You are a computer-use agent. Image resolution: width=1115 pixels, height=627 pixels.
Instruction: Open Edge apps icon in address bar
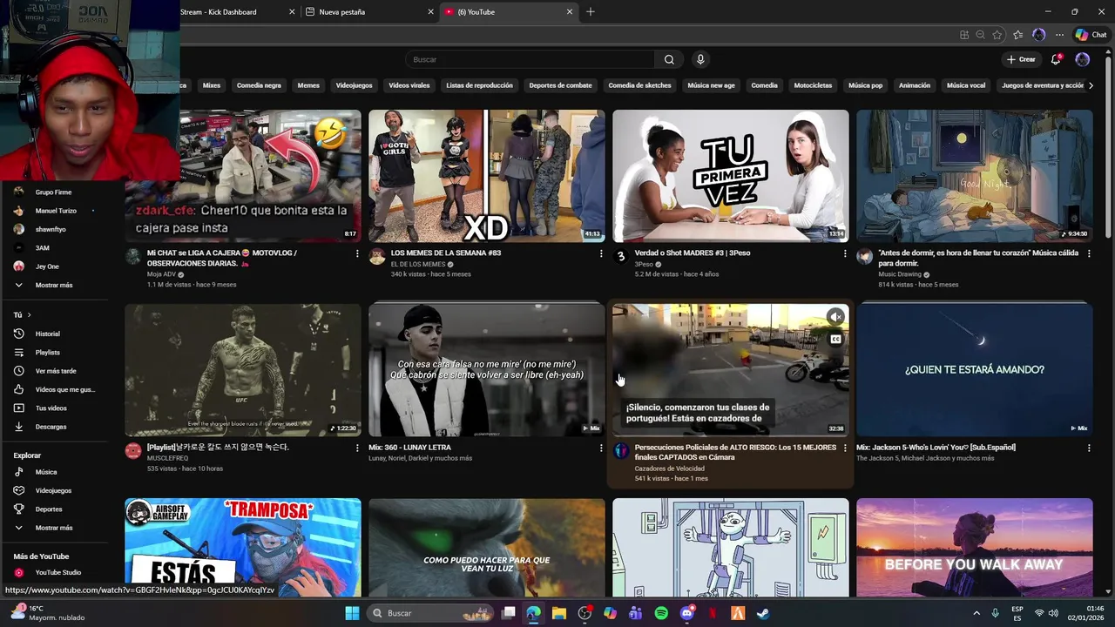point(964,35)
